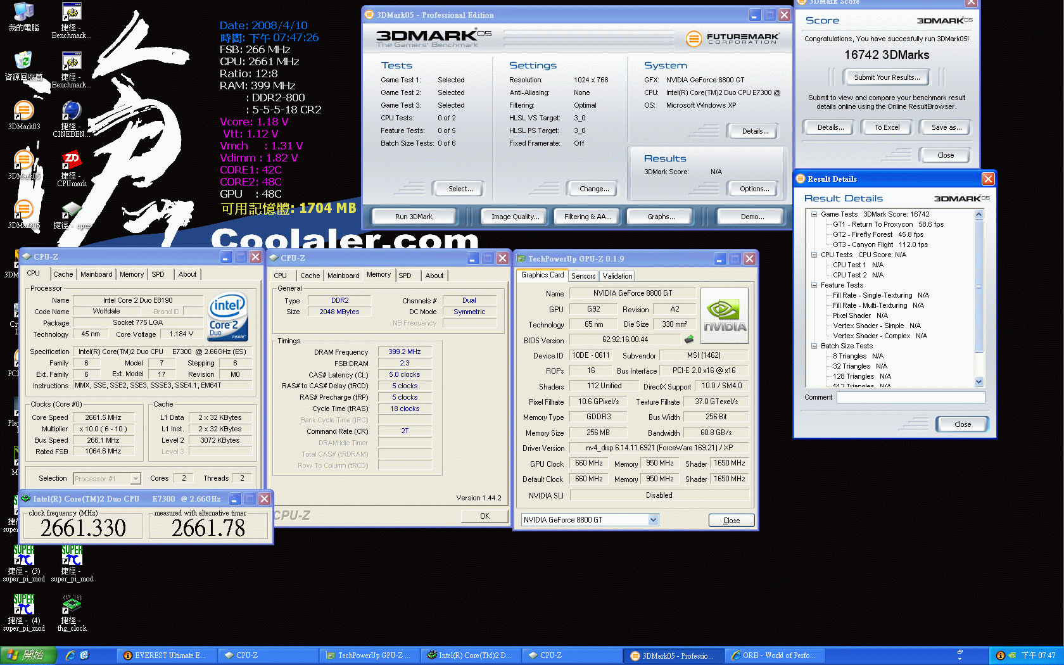Click Close in the Result Details window
The width and height of the screenshot is (1064, 665).
coord(962,424)
